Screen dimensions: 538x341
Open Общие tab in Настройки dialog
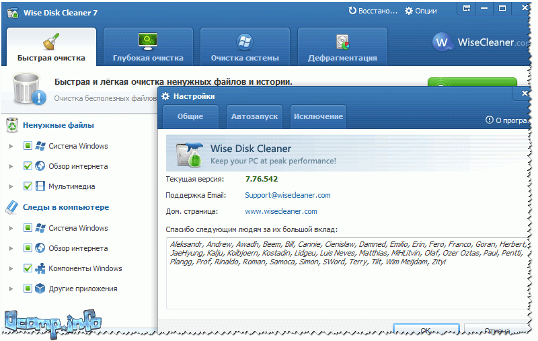pos(190,116)
